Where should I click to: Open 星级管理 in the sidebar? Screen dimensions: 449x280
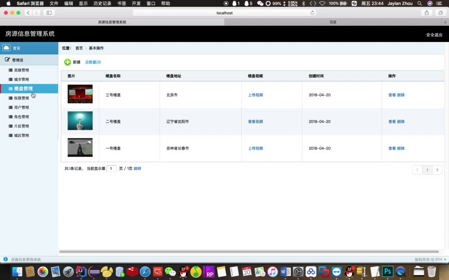(x=21, y=70)
